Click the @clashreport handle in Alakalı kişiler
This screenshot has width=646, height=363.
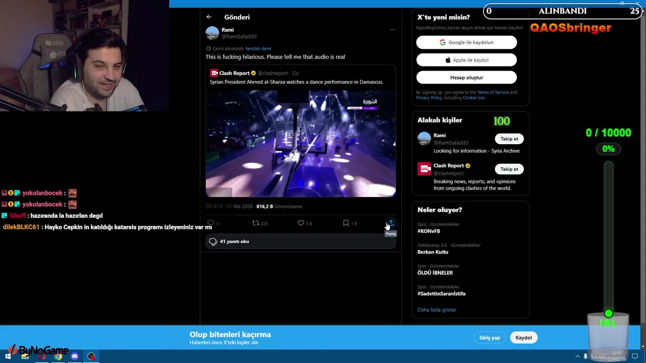pyautogui.click(x=448, y=173)
